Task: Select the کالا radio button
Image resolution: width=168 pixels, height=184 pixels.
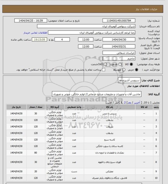Action: [131, 64]
